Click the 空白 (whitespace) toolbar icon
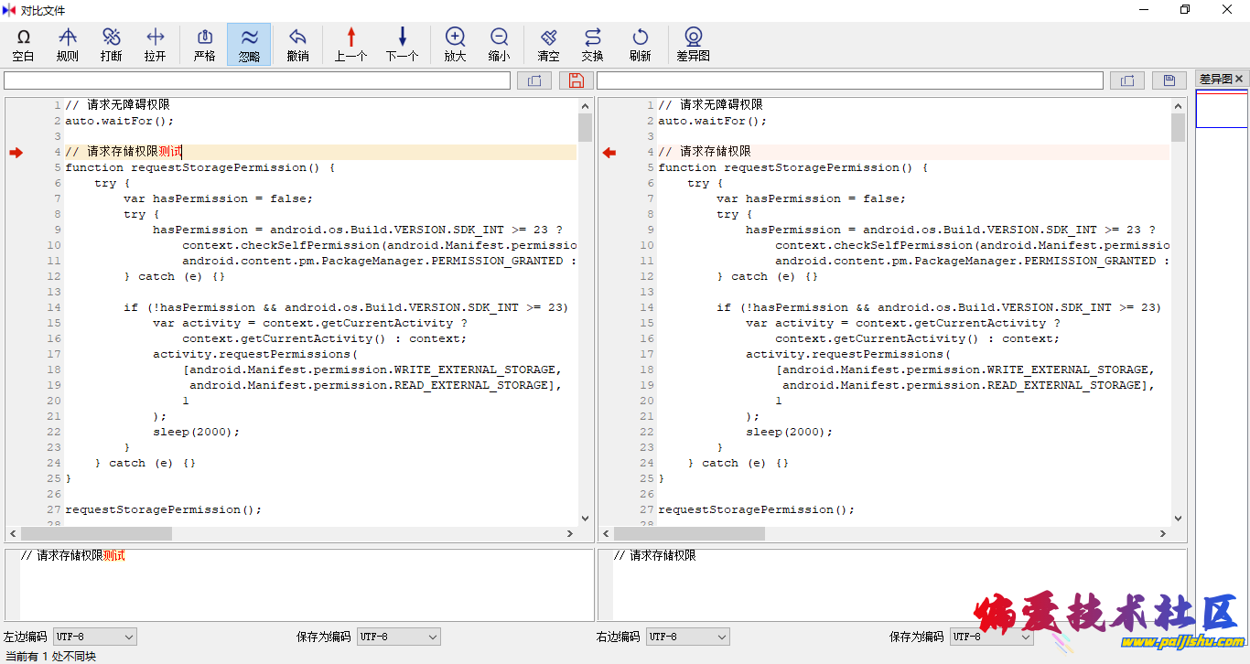The width and height of the screenshot is (1250, 664). coord(24,44)
